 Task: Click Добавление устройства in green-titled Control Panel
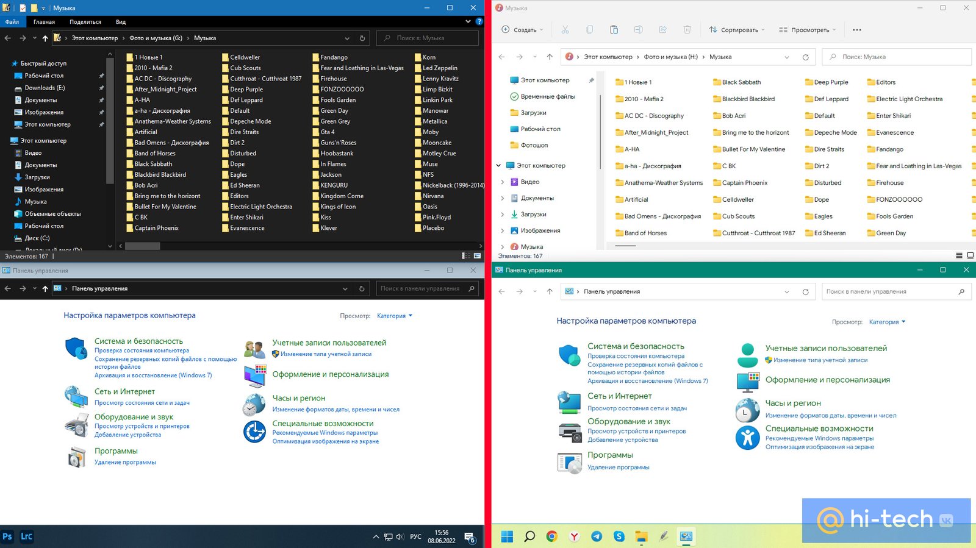(x=623, y=439)
